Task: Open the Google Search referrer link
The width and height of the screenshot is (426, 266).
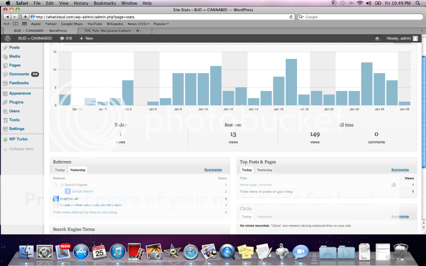Action: click(x=83, y=191)
